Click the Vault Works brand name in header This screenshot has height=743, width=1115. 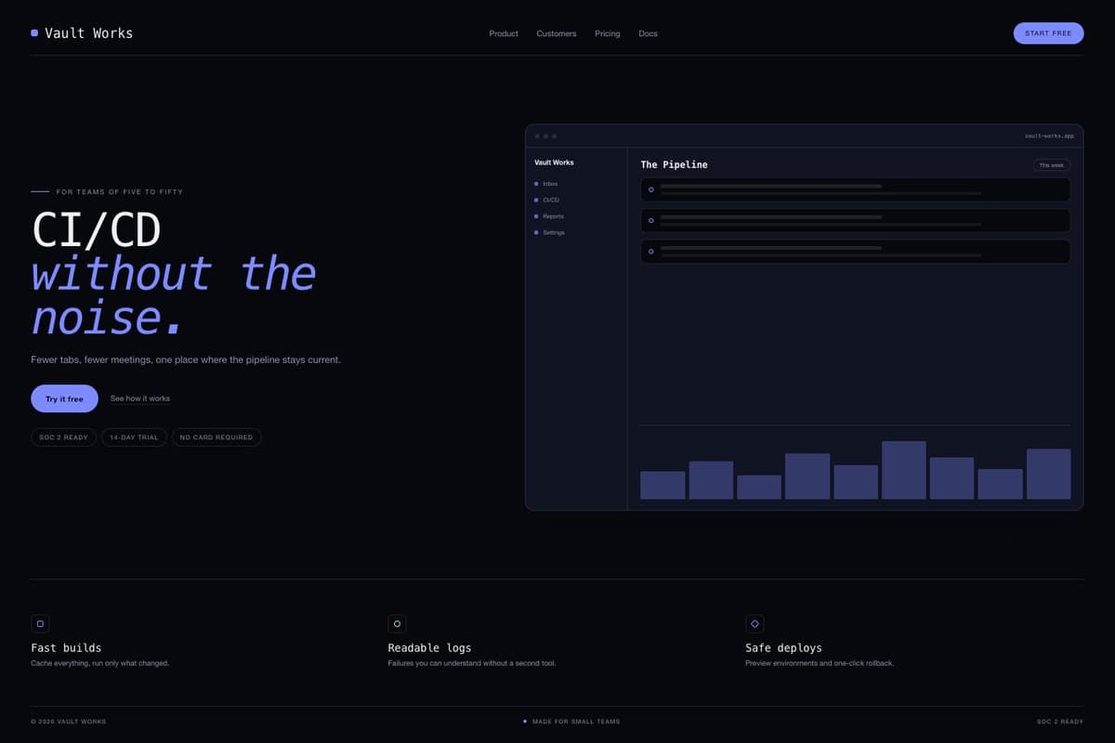coord(88,33)
